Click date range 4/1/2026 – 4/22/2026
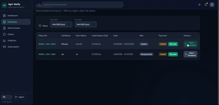This screenshot has width=219, height=105. point(124,44)
